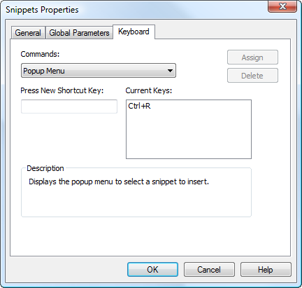302x288 pixels.
Task: Click the Delete button
Action: coord(252,76)
